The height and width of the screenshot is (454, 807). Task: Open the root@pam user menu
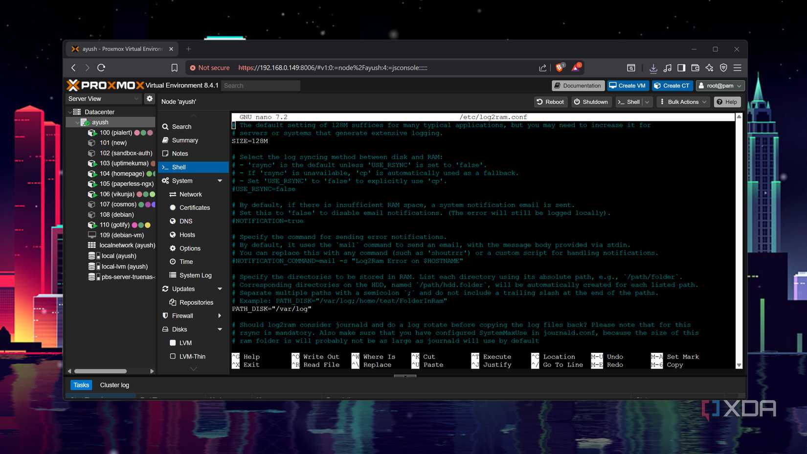[x=720, y=86]
